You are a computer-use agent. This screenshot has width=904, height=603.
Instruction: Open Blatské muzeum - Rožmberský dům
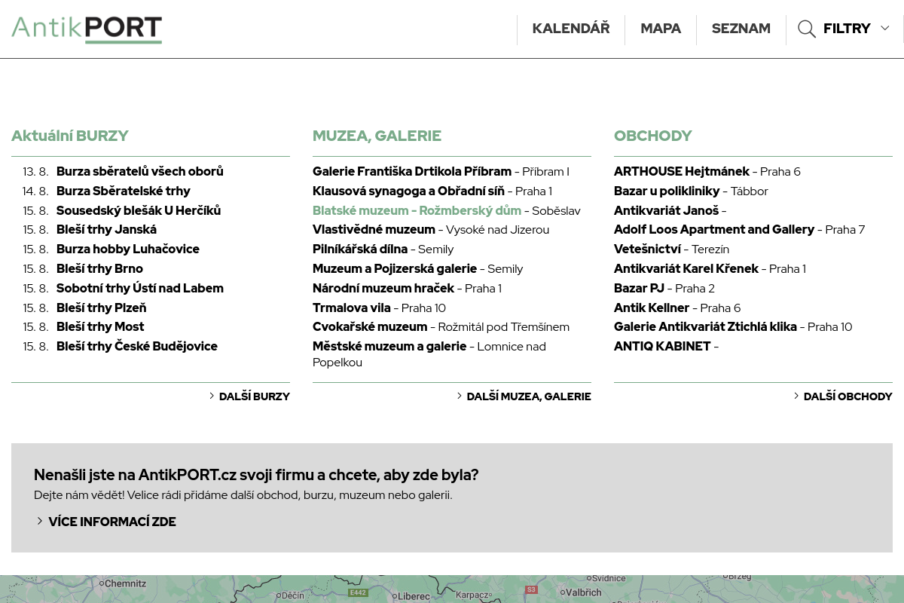[417, 210]
